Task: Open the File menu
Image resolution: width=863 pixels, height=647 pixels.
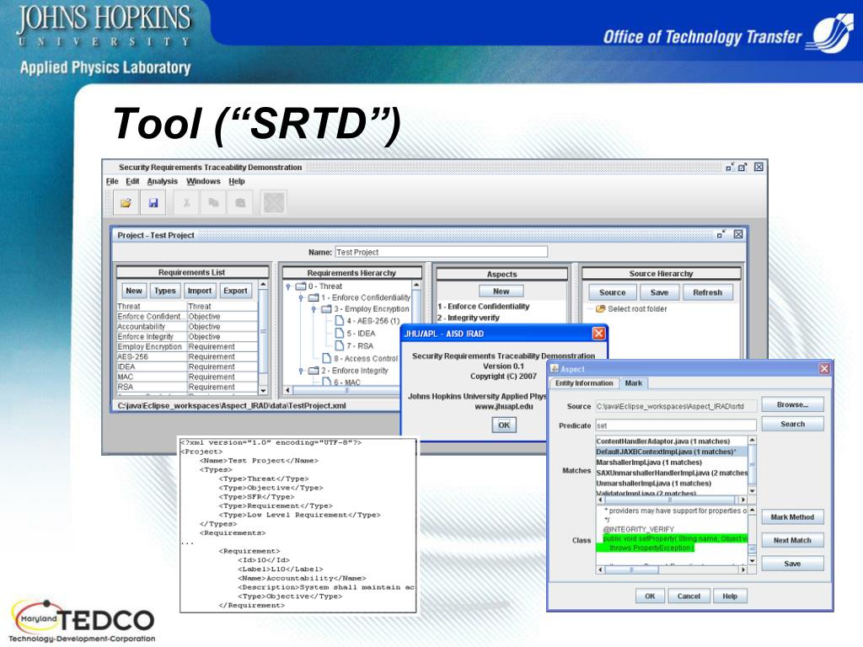Action: click(112, 181)
